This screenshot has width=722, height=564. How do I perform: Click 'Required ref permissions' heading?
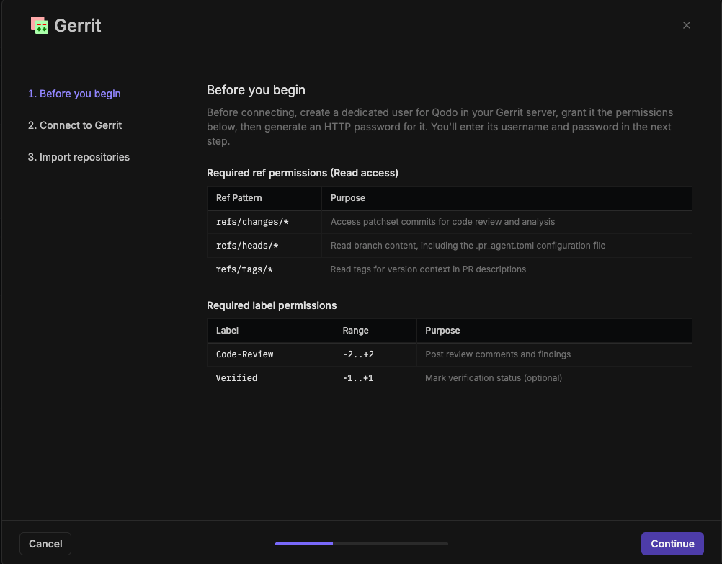[303, 173]
